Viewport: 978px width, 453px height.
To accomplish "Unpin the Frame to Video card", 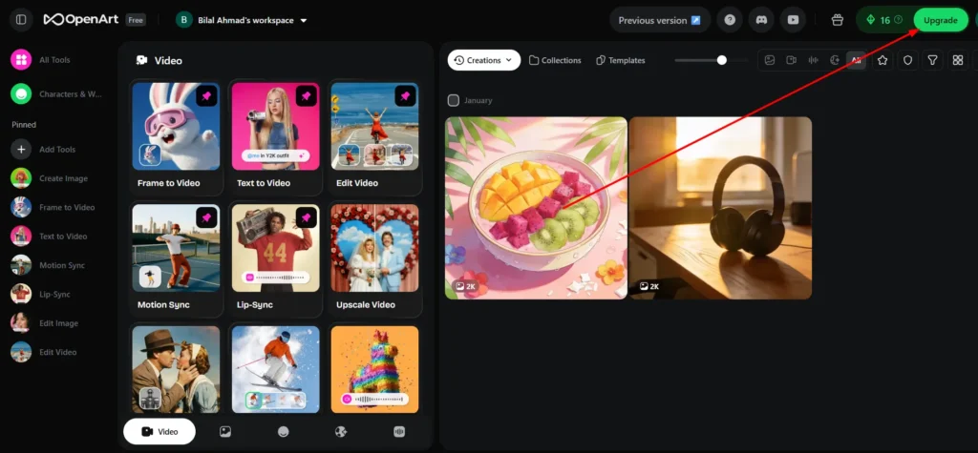I will click(x=206, y=96).
